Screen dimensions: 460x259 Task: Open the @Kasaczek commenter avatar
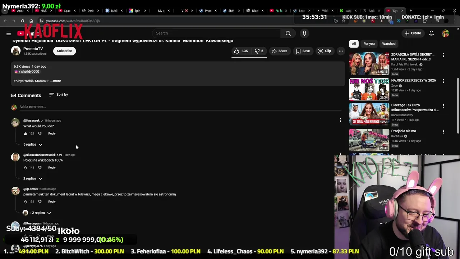[15, 123]
